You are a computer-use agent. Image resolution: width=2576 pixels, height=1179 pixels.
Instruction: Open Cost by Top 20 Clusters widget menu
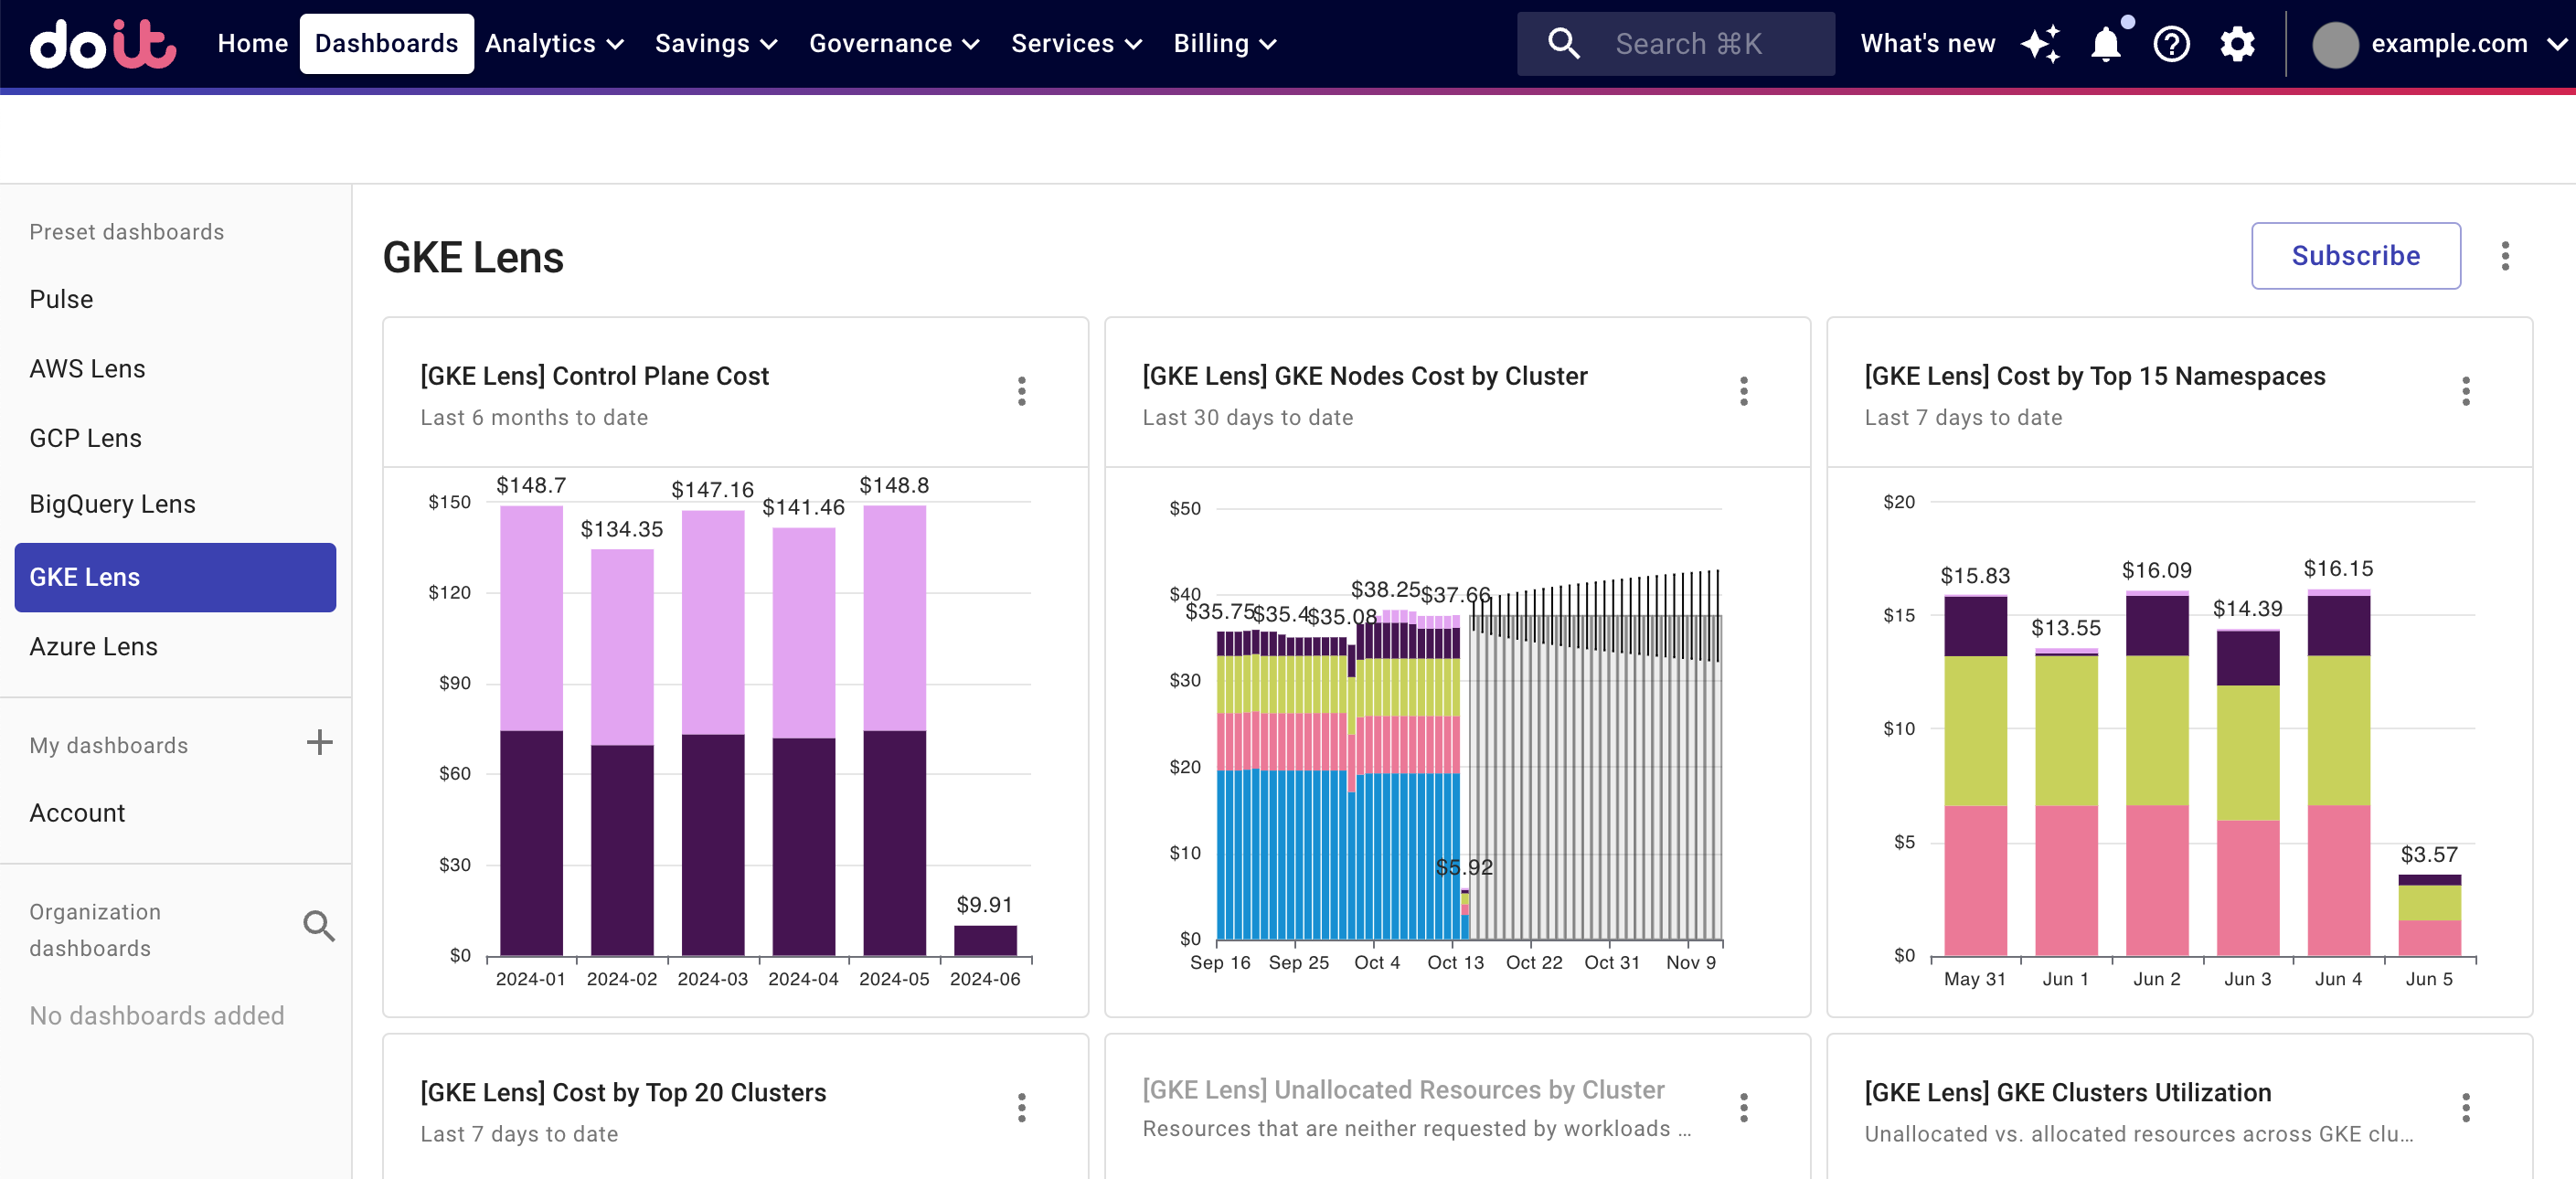pyautogui.click(x=1021, y=1107)
